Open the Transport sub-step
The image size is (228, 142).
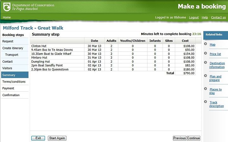[x=15, y=55]
